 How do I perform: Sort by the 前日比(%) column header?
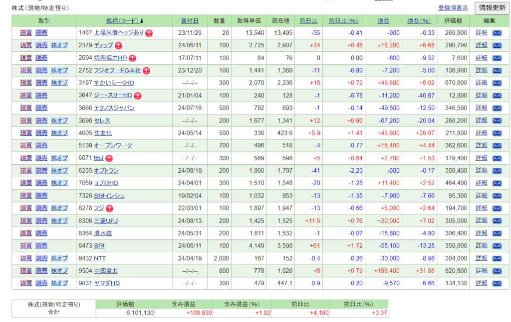(x=343, y=21)
